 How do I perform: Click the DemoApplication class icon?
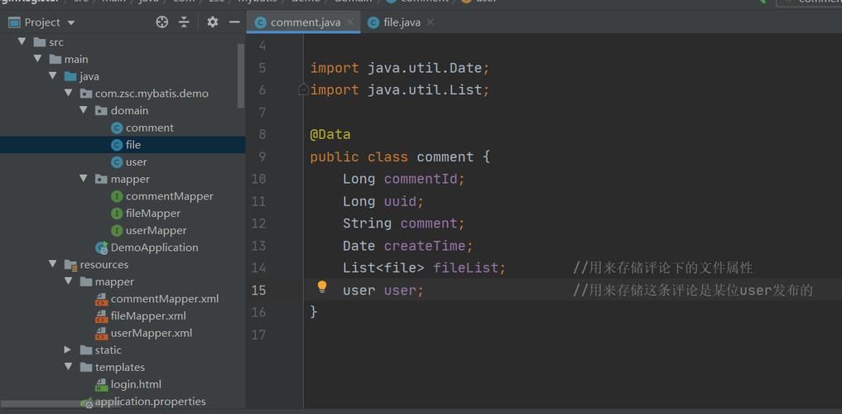tap(101, 248)
